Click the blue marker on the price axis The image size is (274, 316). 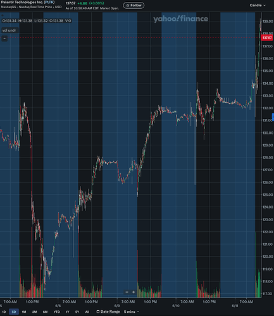click(273, 117)
